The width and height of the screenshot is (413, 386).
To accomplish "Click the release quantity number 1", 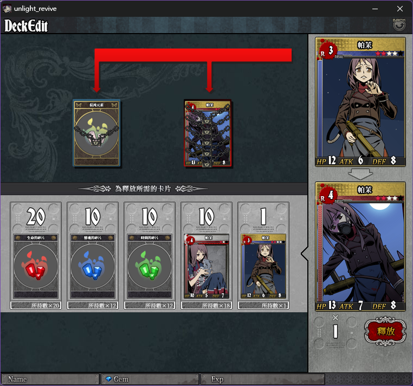I will pyautogui.click(x=335, y=331).
